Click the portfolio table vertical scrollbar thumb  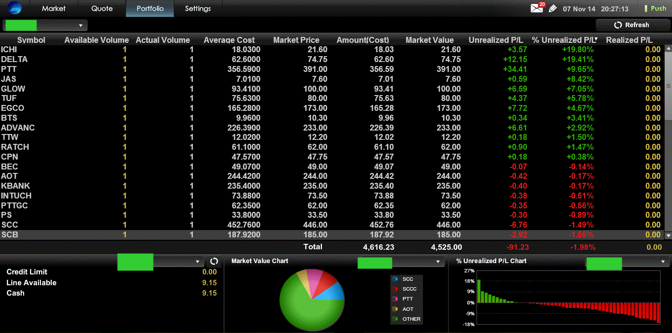668,86
